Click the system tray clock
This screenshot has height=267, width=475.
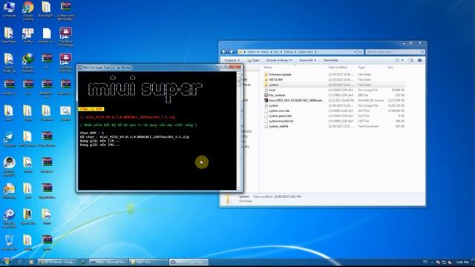462,262
